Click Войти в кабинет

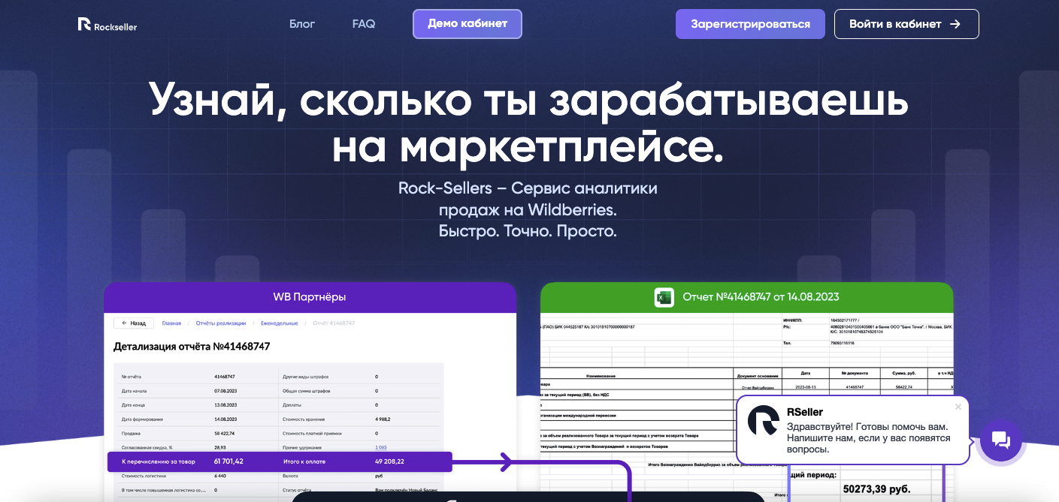click(x=906, y=24)
